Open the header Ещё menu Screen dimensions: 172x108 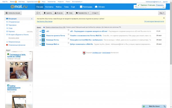click(73, 7)
